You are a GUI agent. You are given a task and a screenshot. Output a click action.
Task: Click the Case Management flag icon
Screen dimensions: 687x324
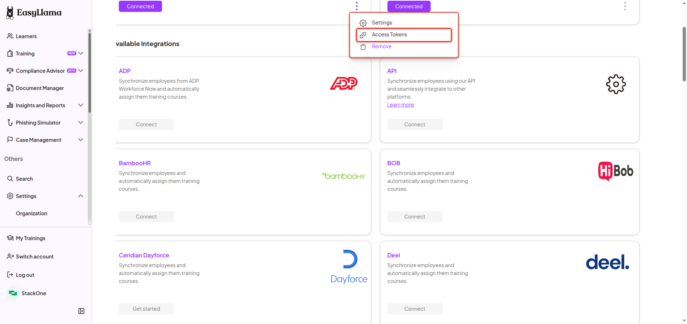(x=10, y=140)
